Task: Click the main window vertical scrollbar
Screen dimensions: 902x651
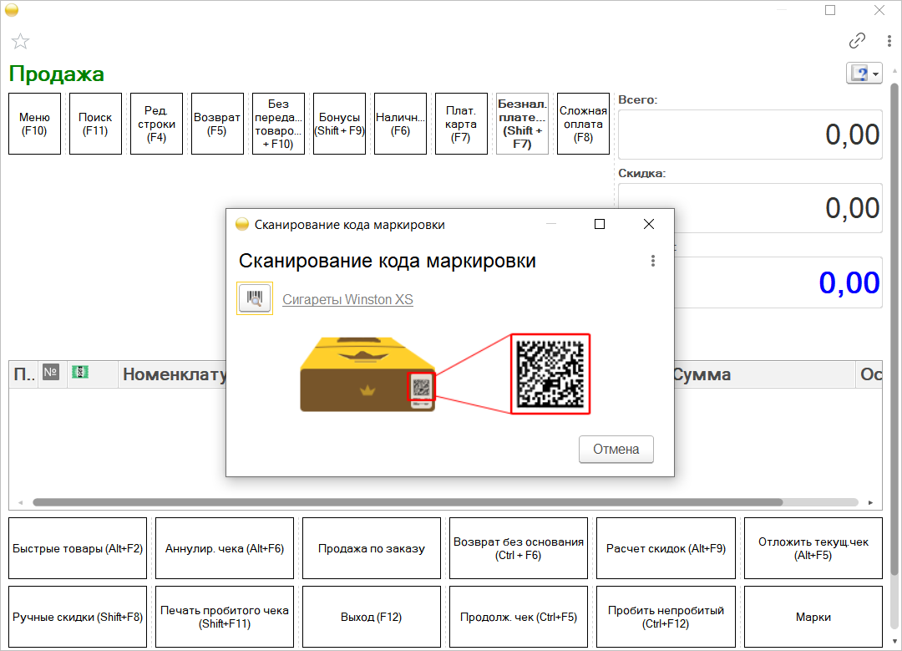Action: click(894, 328)
